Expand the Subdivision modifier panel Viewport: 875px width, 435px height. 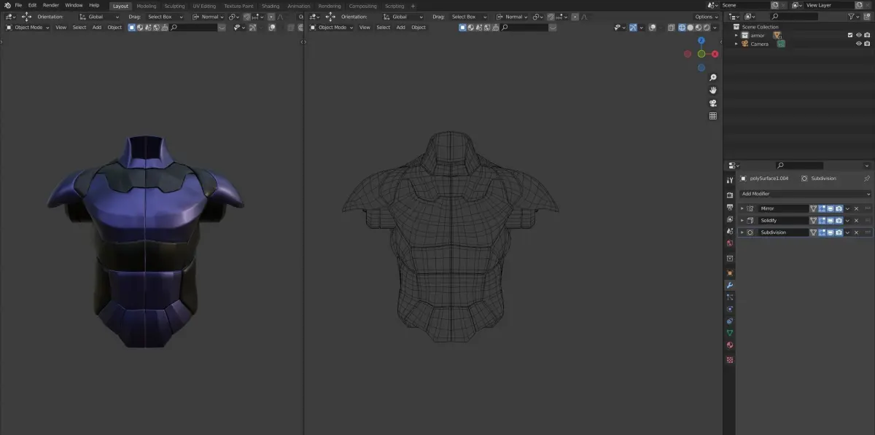tap(742, 232)
